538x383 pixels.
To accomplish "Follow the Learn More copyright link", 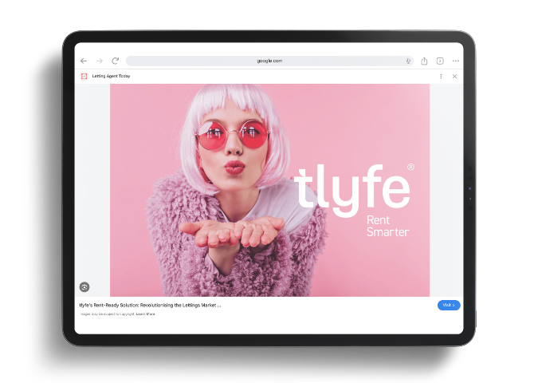I will coord(146,314).
